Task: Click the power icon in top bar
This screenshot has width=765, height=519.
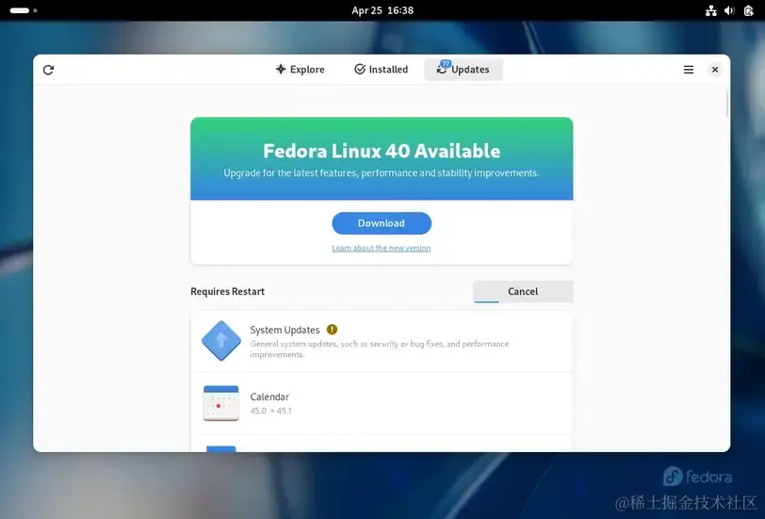Action: (748, 10)
